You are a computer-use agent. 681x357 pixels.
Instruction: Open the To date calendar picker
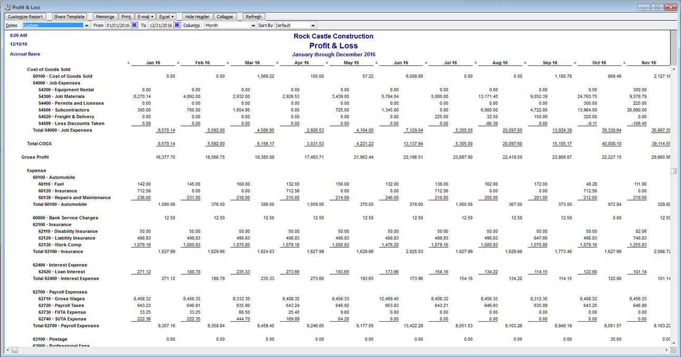click(x=177, y=25)
